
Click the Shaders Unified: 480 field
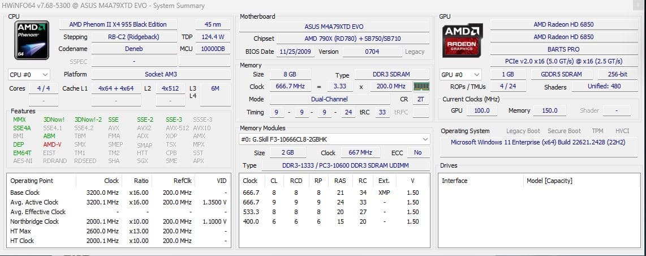[x=604, y=86]
